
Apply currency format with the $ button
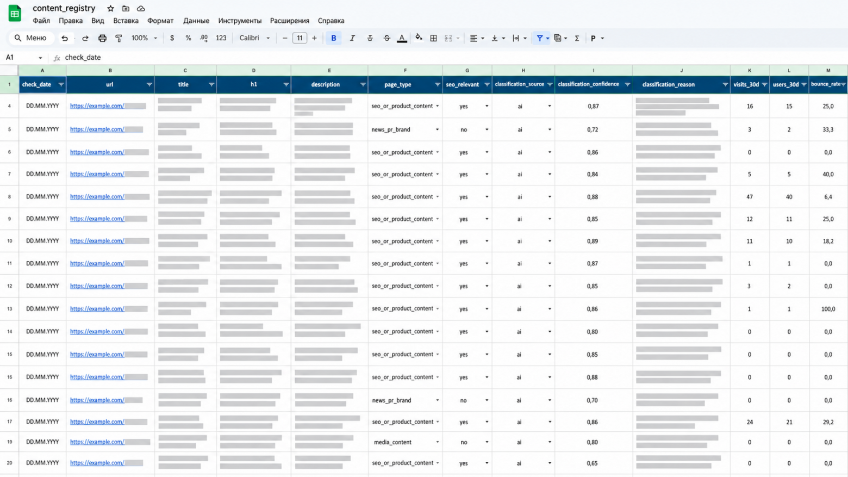(x=172, y=38)
